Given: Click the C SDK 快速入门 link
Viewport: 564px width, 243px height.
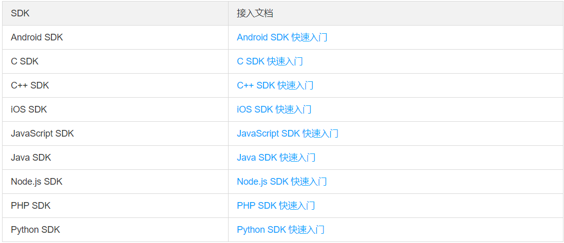Looking at the screenshot, I should [x=270, y=61].
